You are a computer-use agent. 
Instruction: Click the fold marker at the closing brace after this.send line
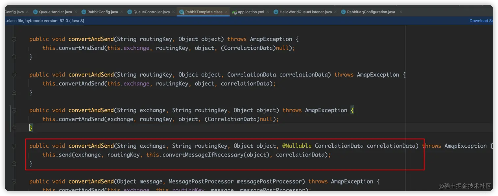tap(14, 163)
